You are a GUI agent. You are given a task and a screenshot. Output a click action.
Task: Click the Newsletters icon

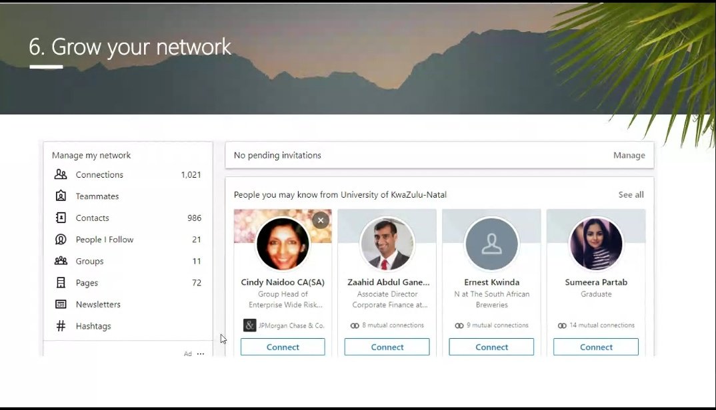[x=61, y=304]
